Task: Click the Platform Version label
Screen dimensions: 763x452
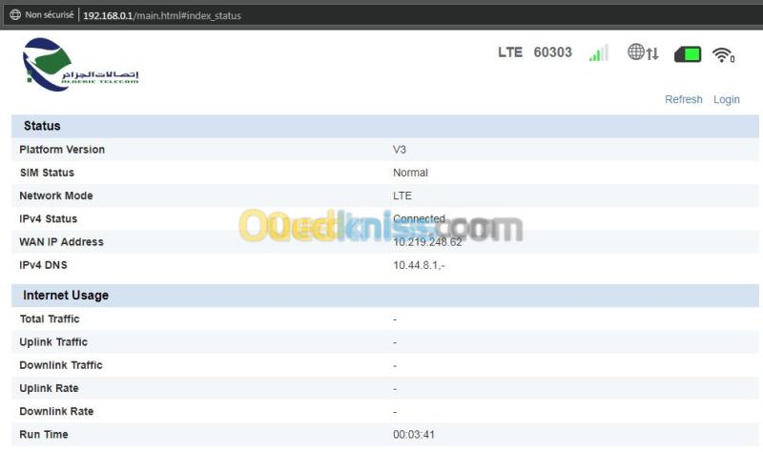Action: [62, 150]
